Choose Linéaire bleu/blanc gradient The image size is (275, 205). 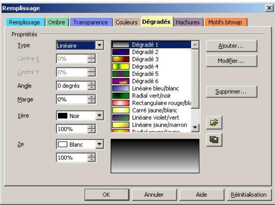[x=152, y=88]
